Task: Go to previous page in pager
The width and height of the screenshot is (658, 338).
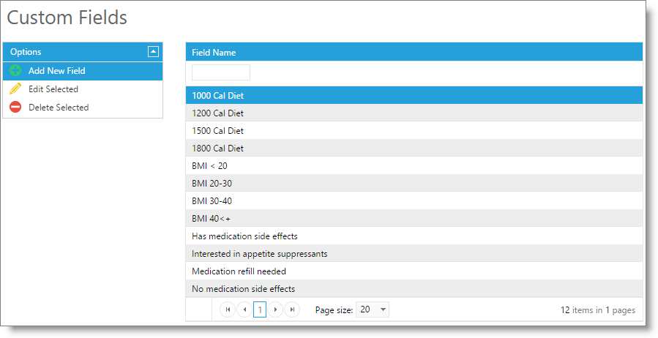Action: pyautogui.click(x=244, y=309)
